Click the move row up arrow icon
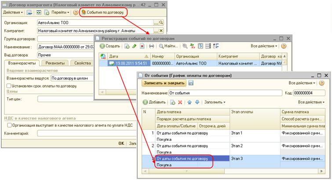This screenshot has height=180, width=332. click(190, 102)
